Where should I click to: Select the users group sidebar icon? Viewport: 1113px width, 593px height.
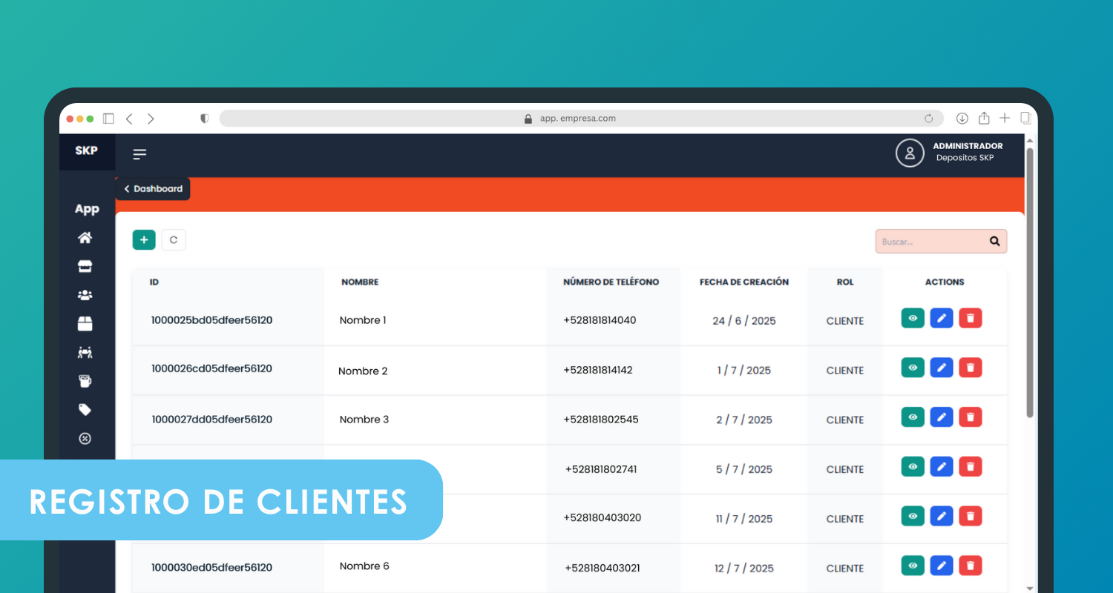point(85,295)
